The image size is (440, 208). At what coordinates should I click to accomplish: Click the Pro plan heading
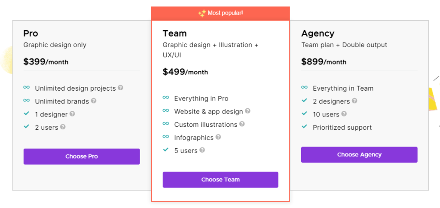coord(31,34)
